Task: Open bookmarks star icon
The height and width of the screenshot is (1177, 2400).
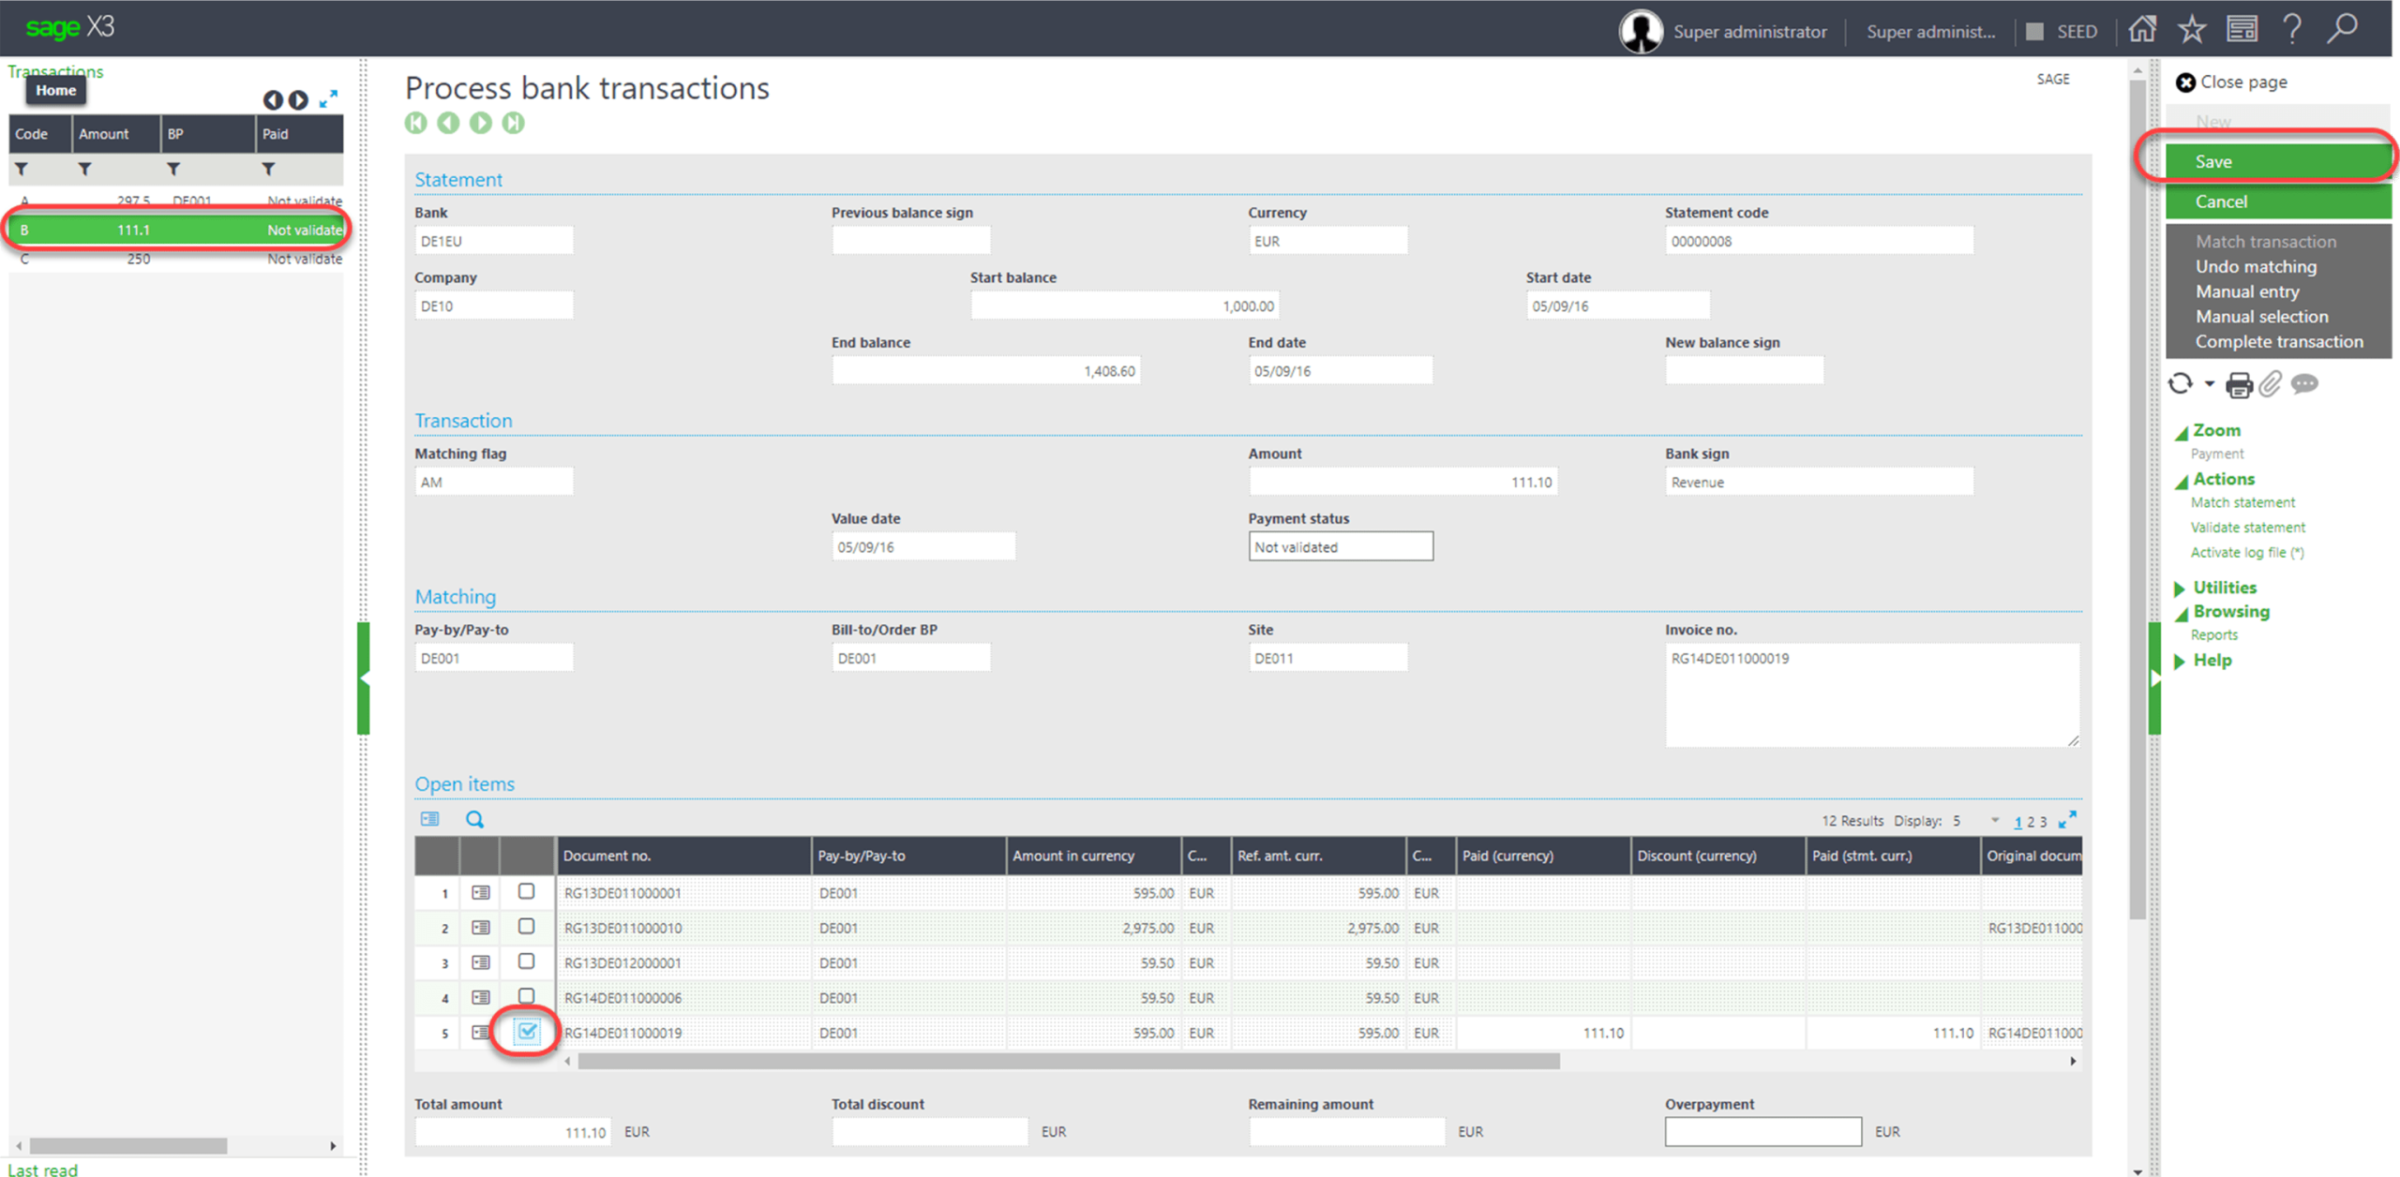Action: (x=2192, y=30)
